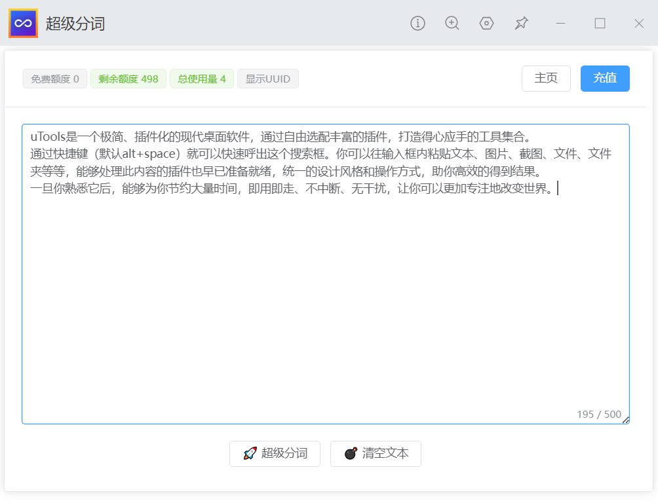Click the blue 充值 recharge button
The height and width of the screenshot is (503, 658).
[x=605, y=79]
